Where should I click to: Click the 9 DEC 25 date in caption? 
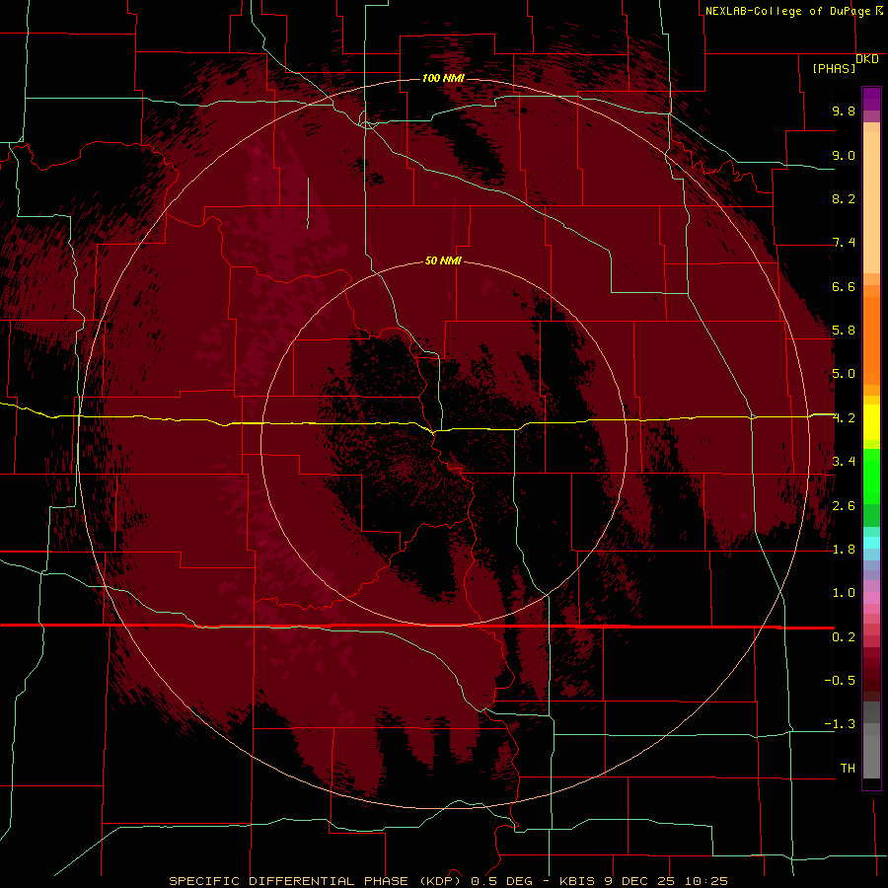click(640, 881)
